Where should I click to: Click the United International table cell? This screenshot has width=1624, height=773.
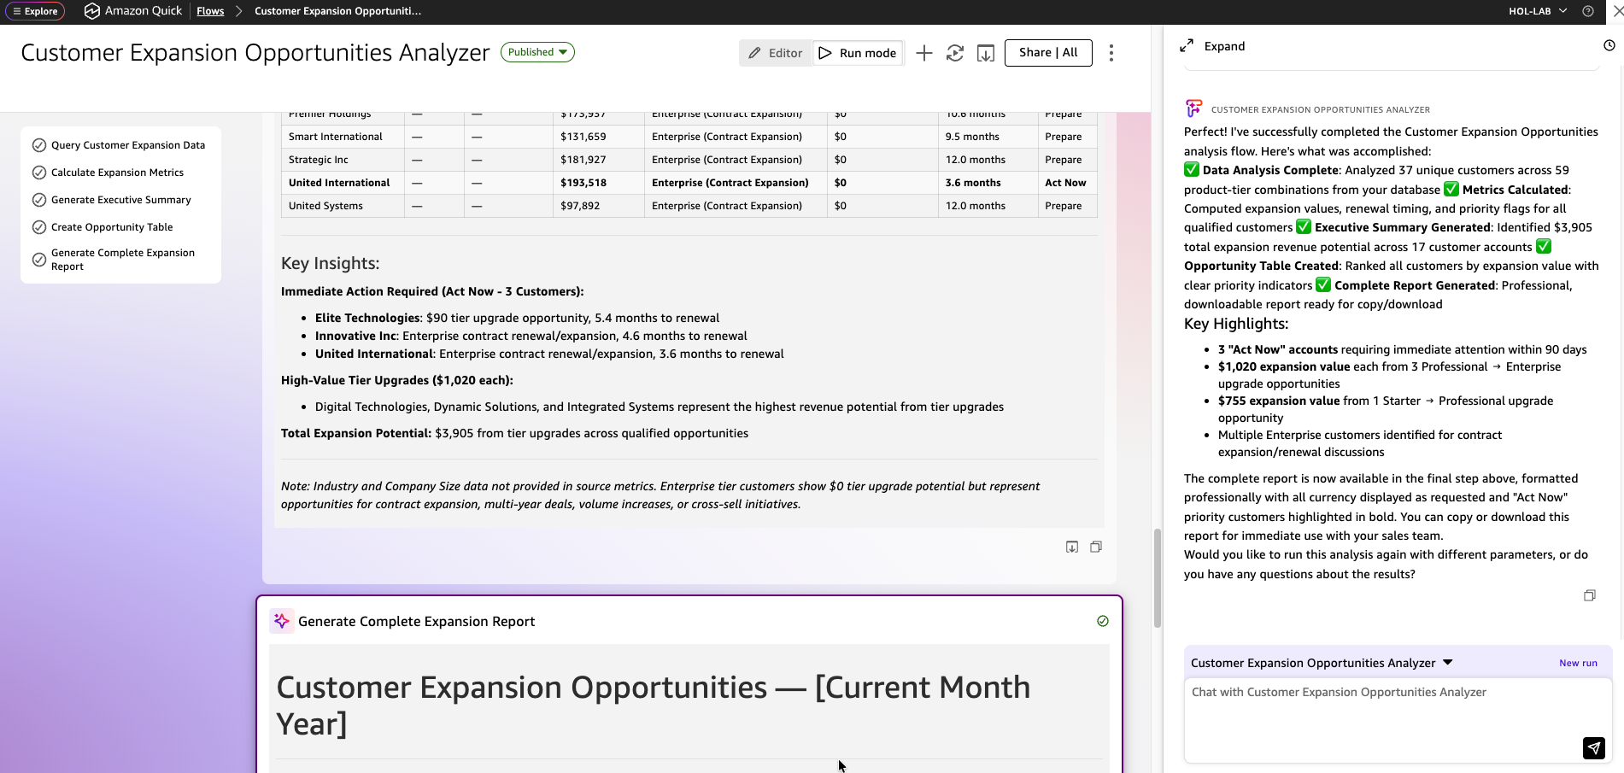point(342,183)
